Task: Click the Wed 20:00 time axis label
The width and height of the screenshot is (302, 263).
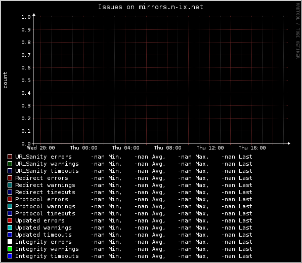Action: pyautogui.click(x=41, y=148)
